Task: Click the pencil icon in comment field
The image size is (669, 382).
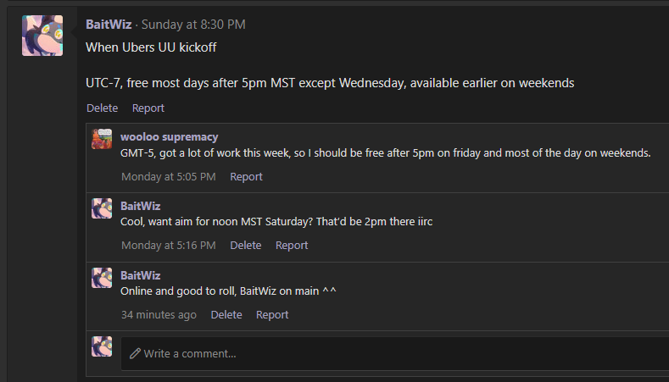Action: [x=136, y=353]
